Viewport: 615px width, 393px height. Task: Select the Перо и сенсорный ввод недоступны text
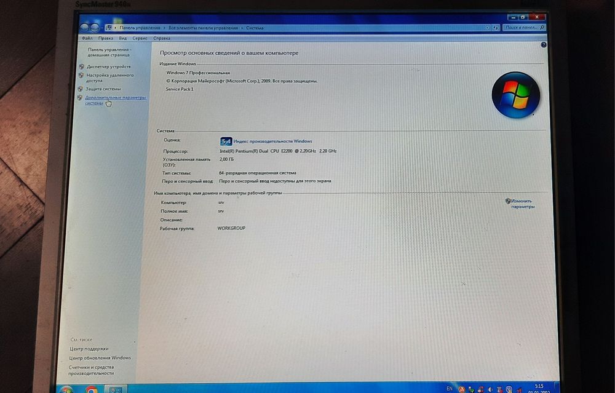[x=275, y=181]
